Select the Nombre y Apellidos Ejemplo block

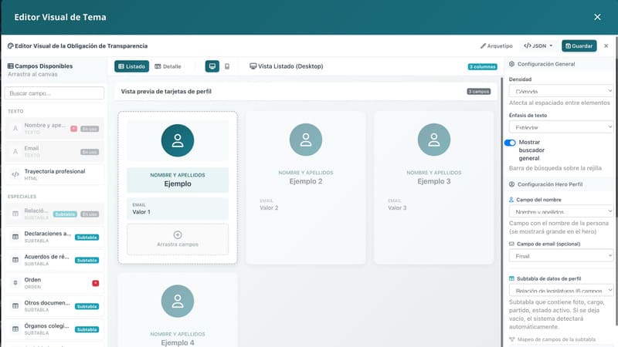(178, 180)
